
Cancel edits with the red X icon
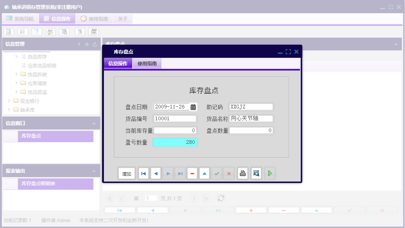228,173
